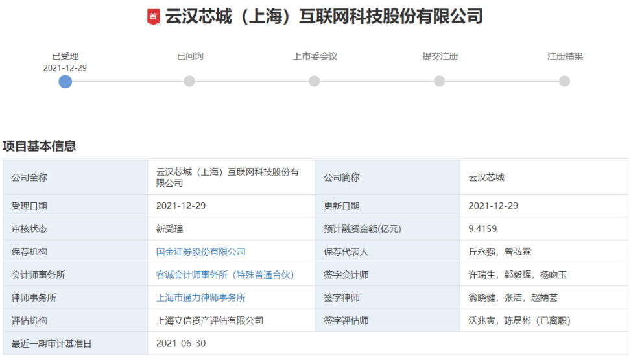The width and height of the screenshot is (631, 356).
Task: Click the 注册结果 stage label
Action: pos(565,56)
